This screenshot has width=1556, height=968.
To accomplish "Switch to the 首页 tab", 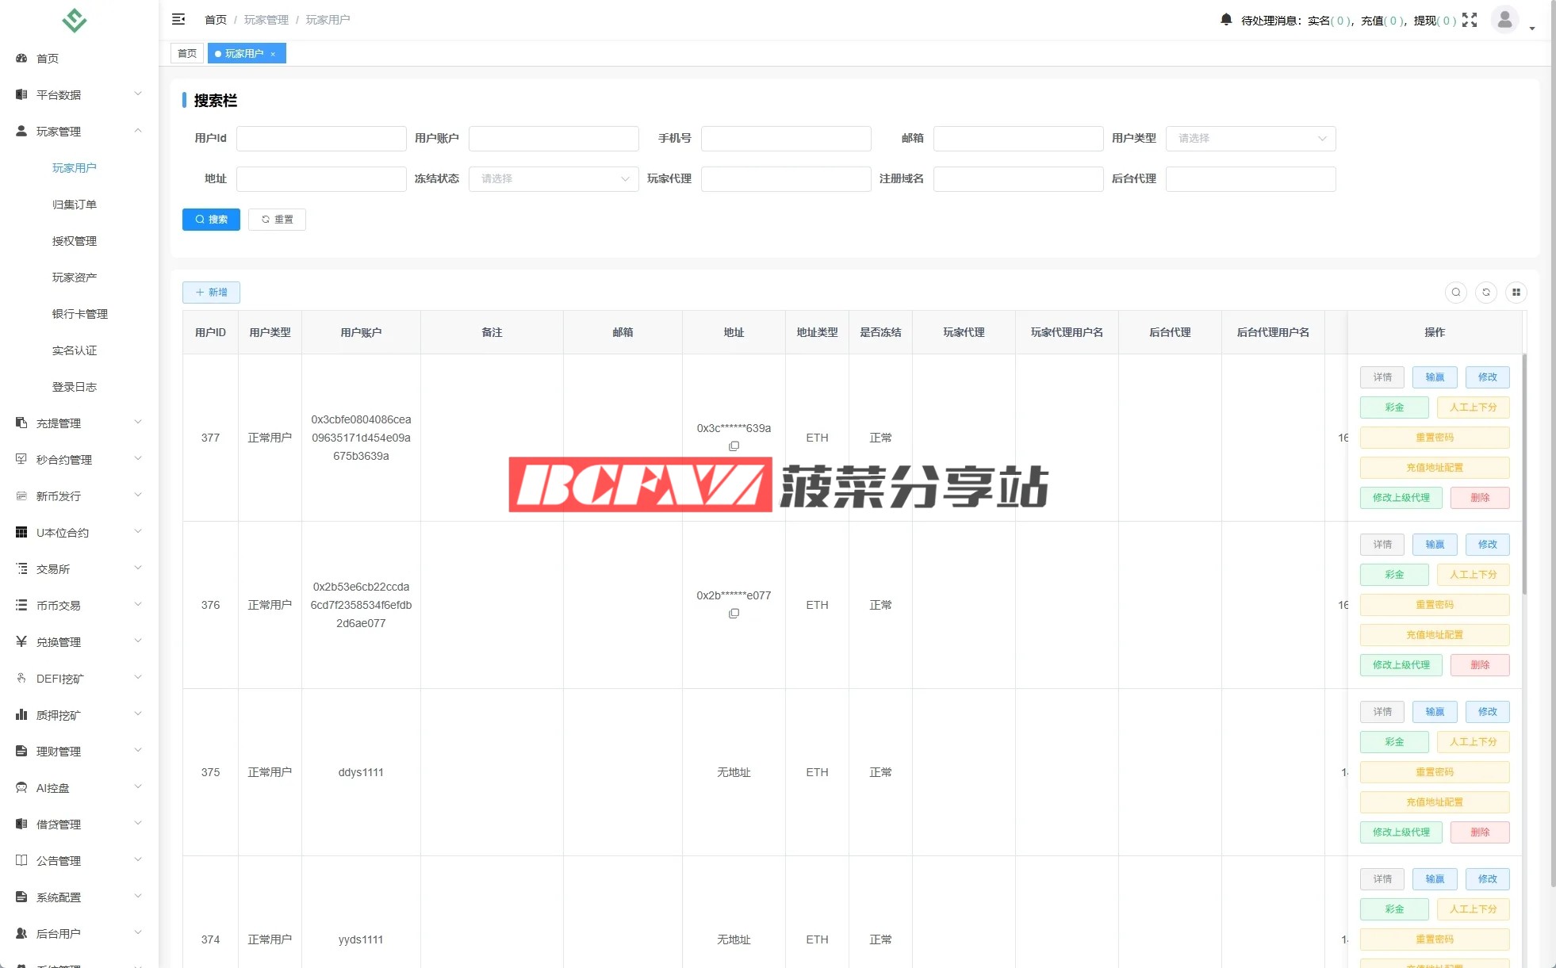I will click(x=187, y=54).
